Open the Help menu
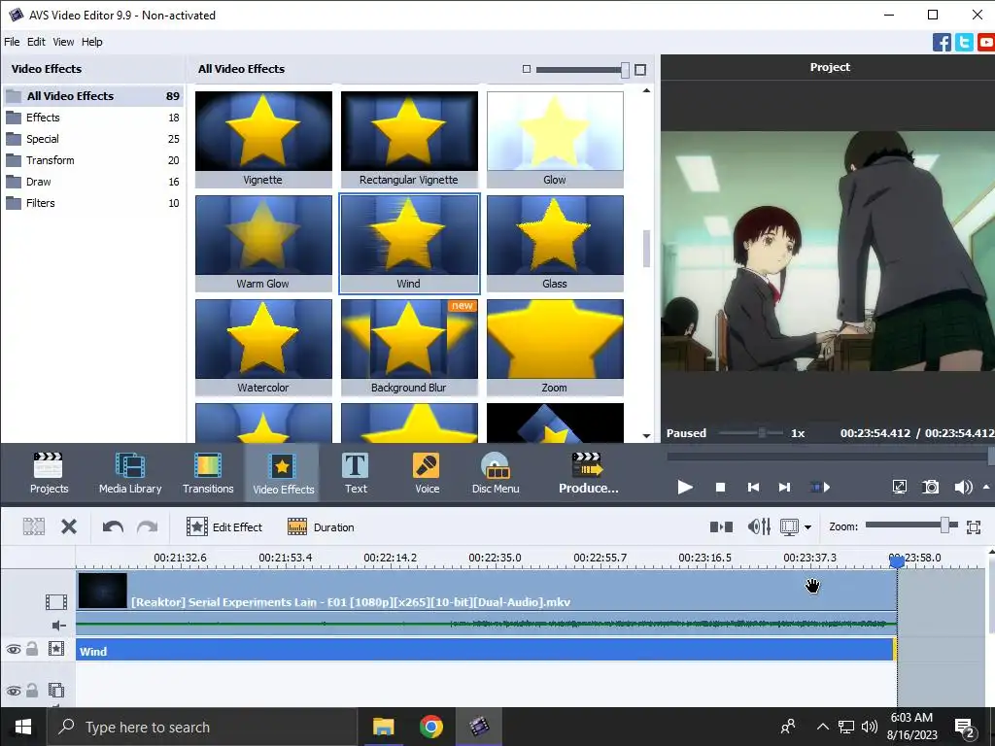This screenshot has width=995, height=746. point(92,42)
